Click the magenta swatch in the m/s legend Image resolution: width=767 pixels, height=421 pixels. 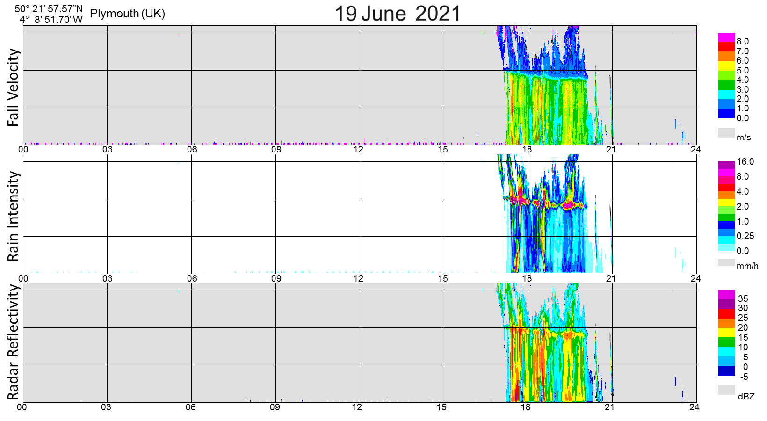point(726,37)
